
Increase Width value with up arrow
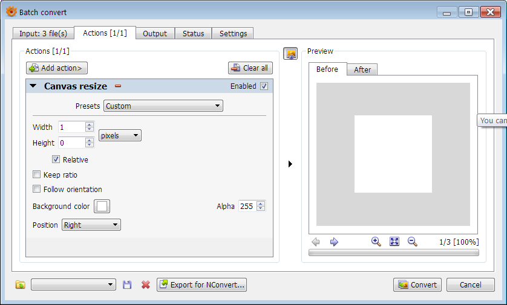pyautogui.click(x=90, y=124)
